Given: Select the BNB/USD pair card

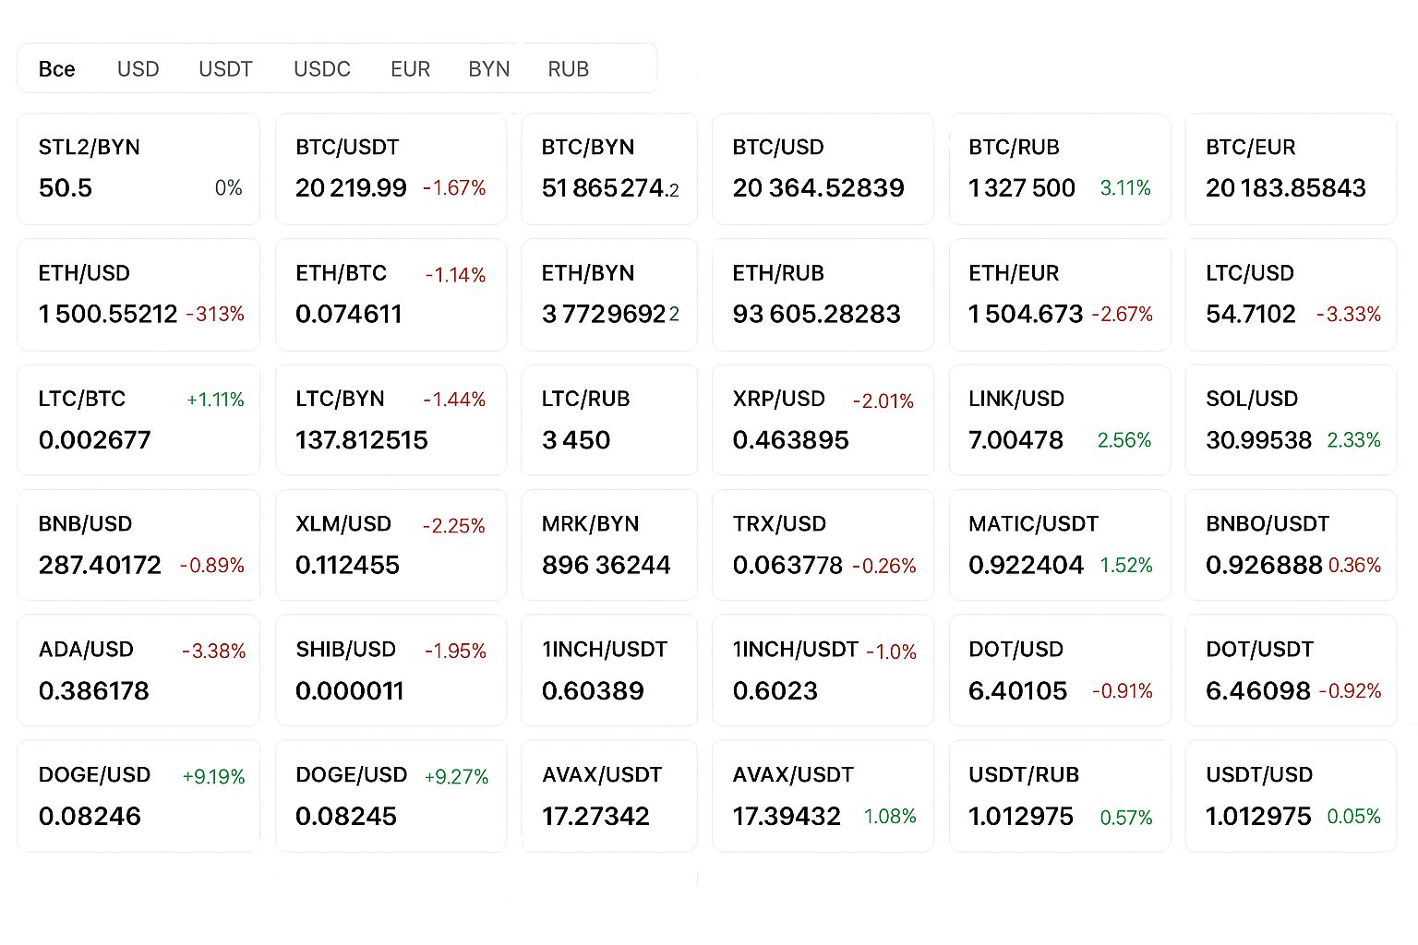Looking at the screenshot, I should [x=138, y=544].
